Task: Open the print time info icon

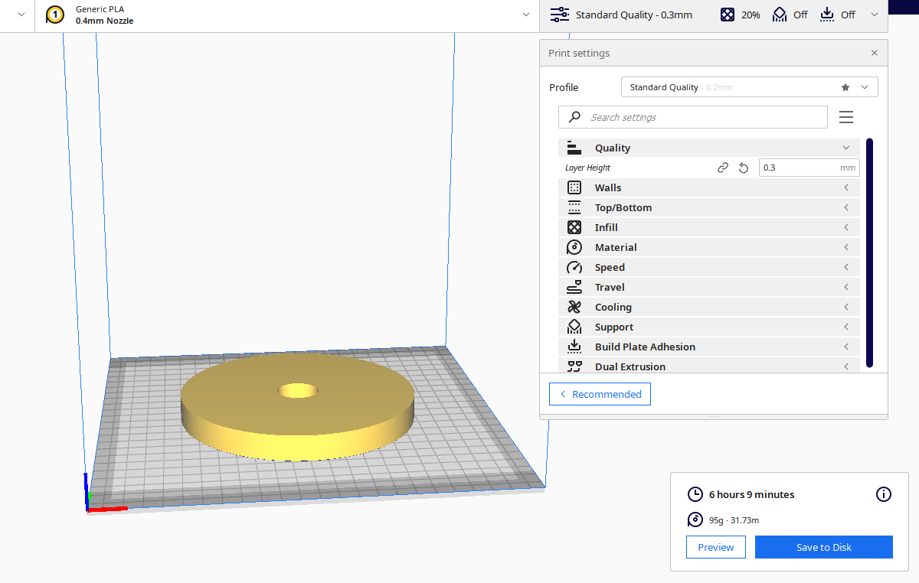Action: [x=883, y=494]
